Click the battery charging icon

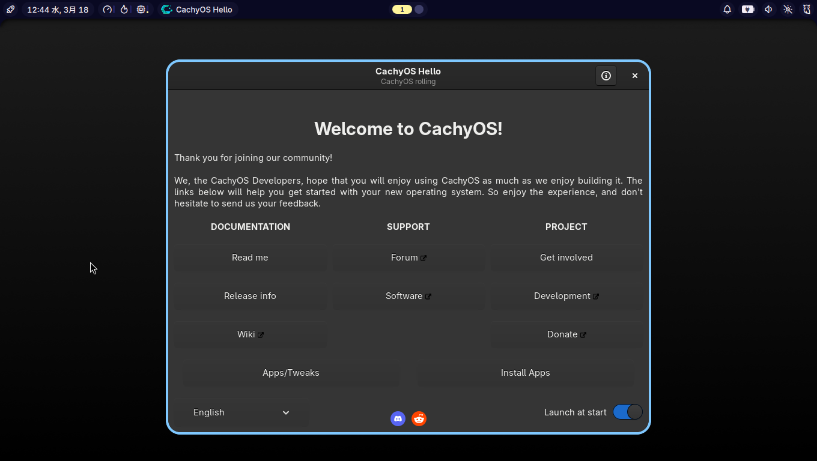748,10
